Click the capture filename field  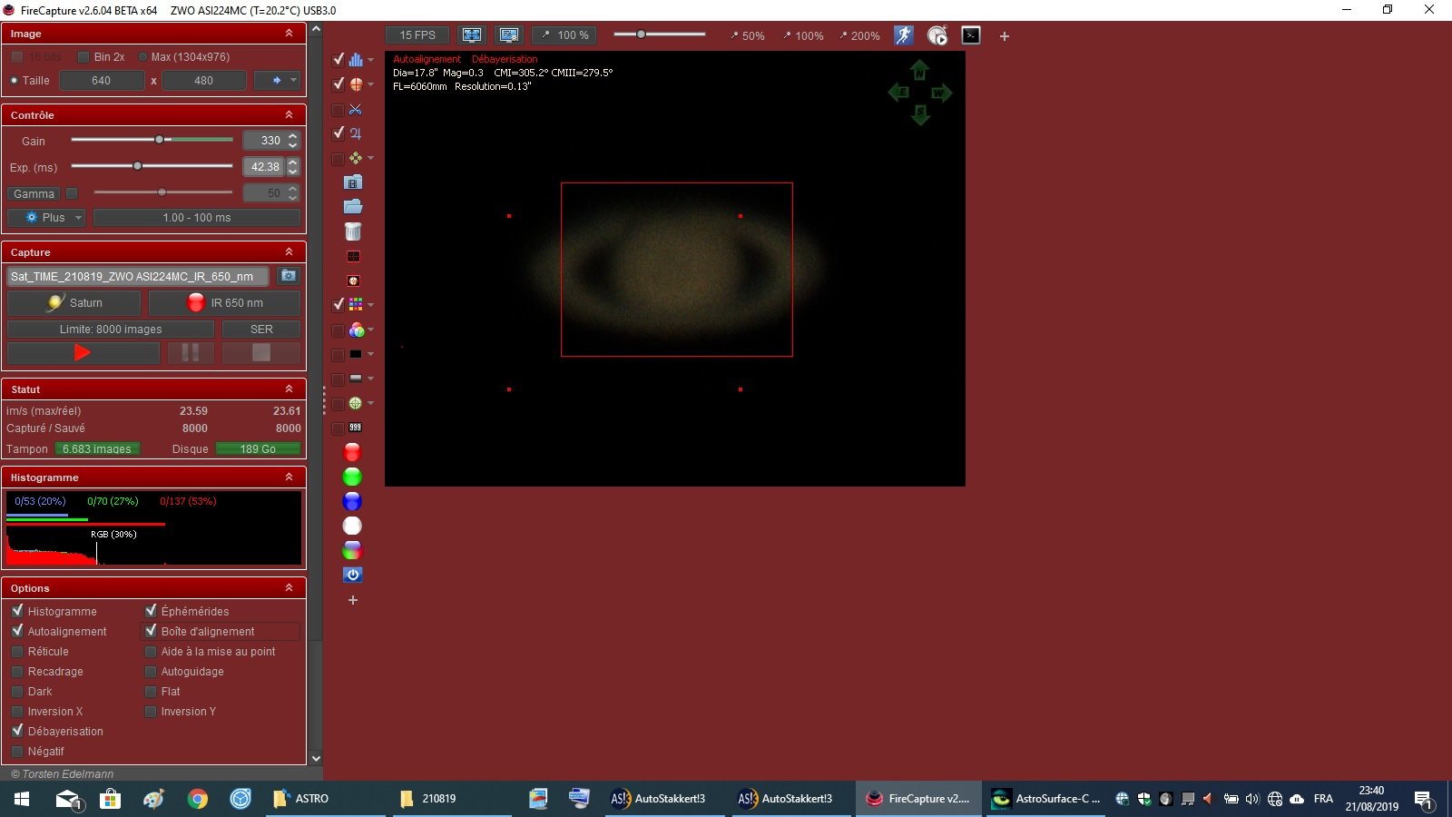(137, 276)
